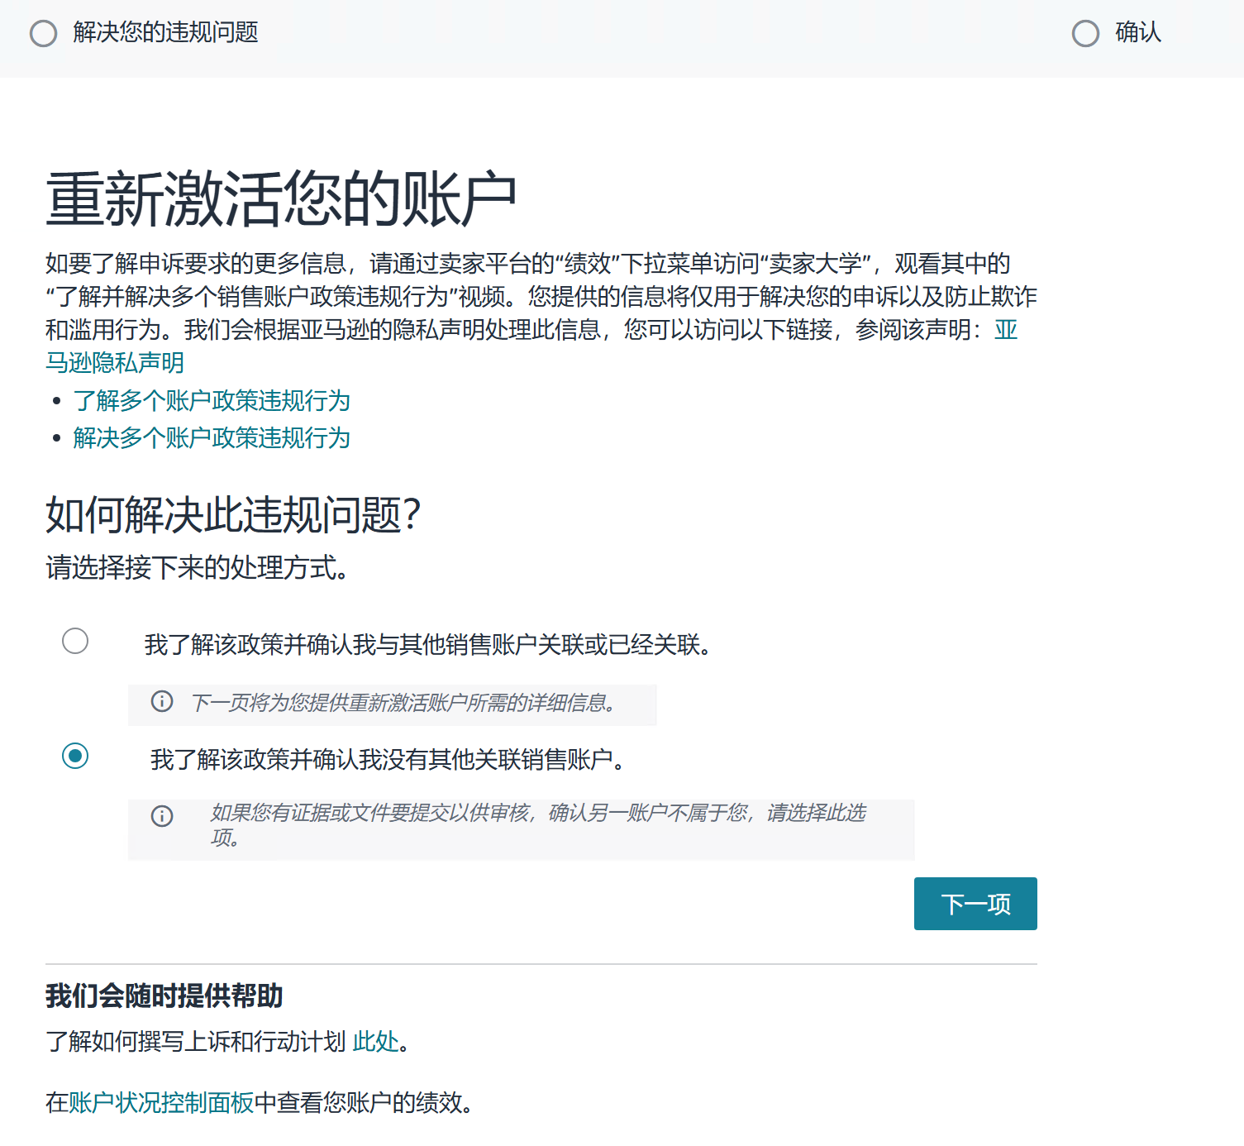Image resolution: width=1244 pixels, height=1146 pixels.
Task: Open the 解决多个账户政策违规行为 link
Action: click(x=212, y=438)
